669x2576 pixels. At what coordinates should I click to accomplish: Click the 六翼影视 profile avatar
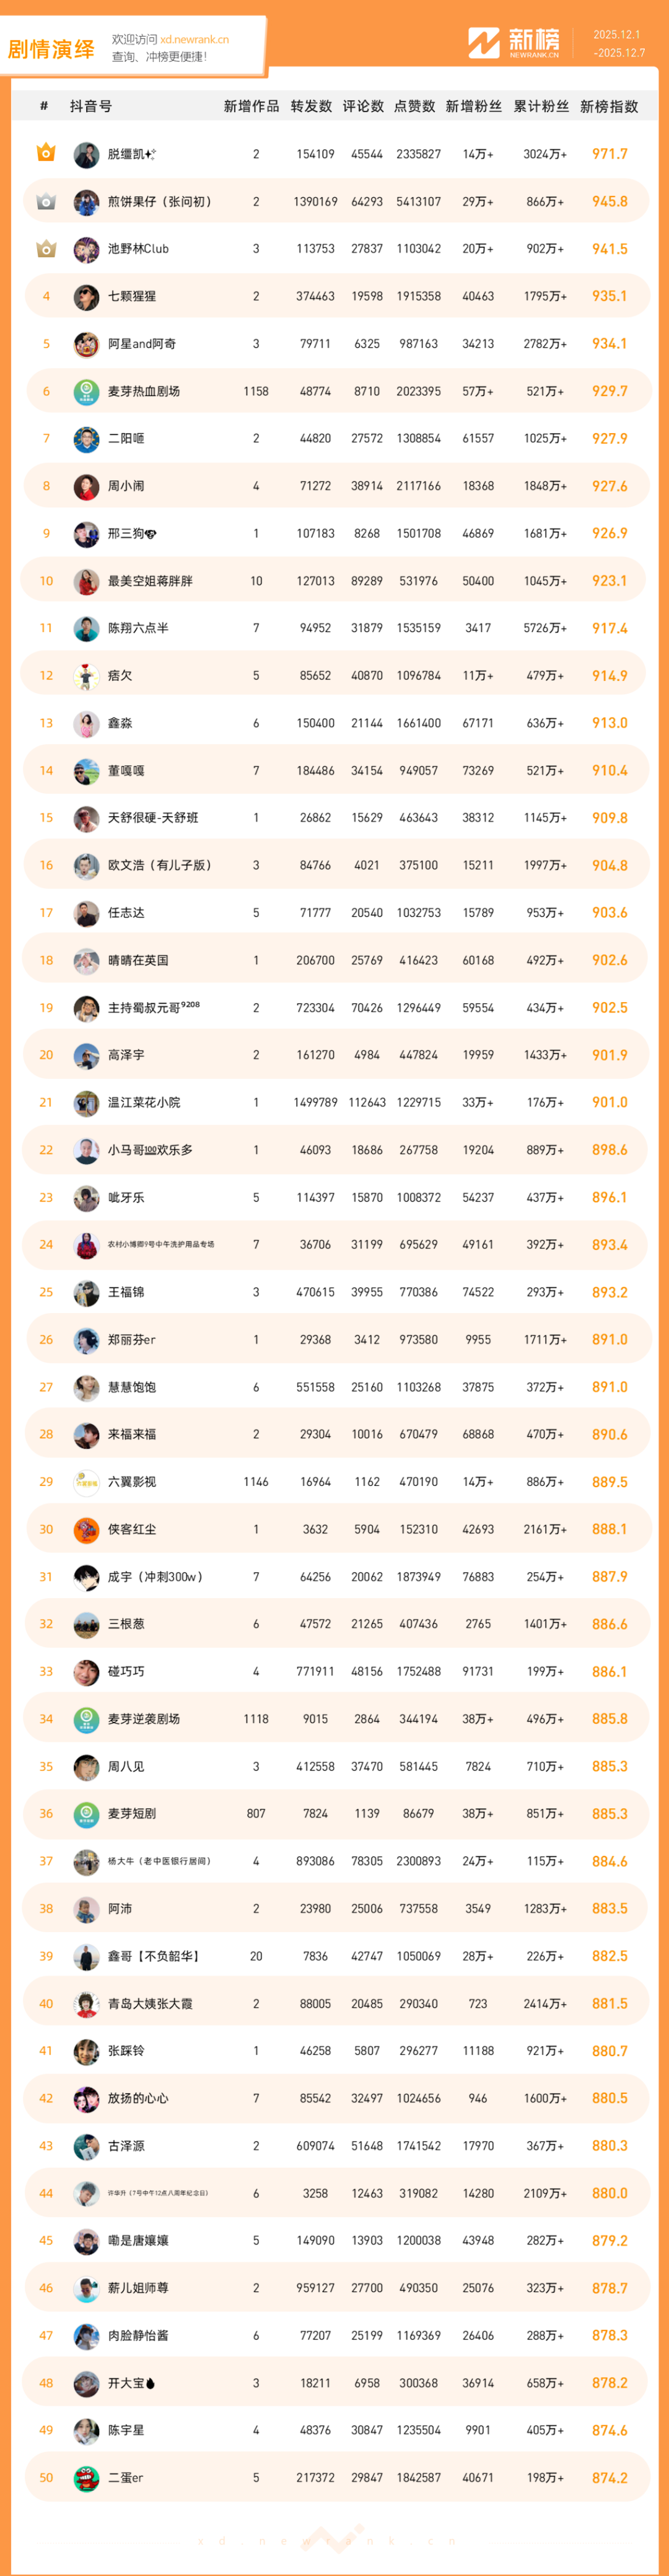click(x=86, y=1481)
